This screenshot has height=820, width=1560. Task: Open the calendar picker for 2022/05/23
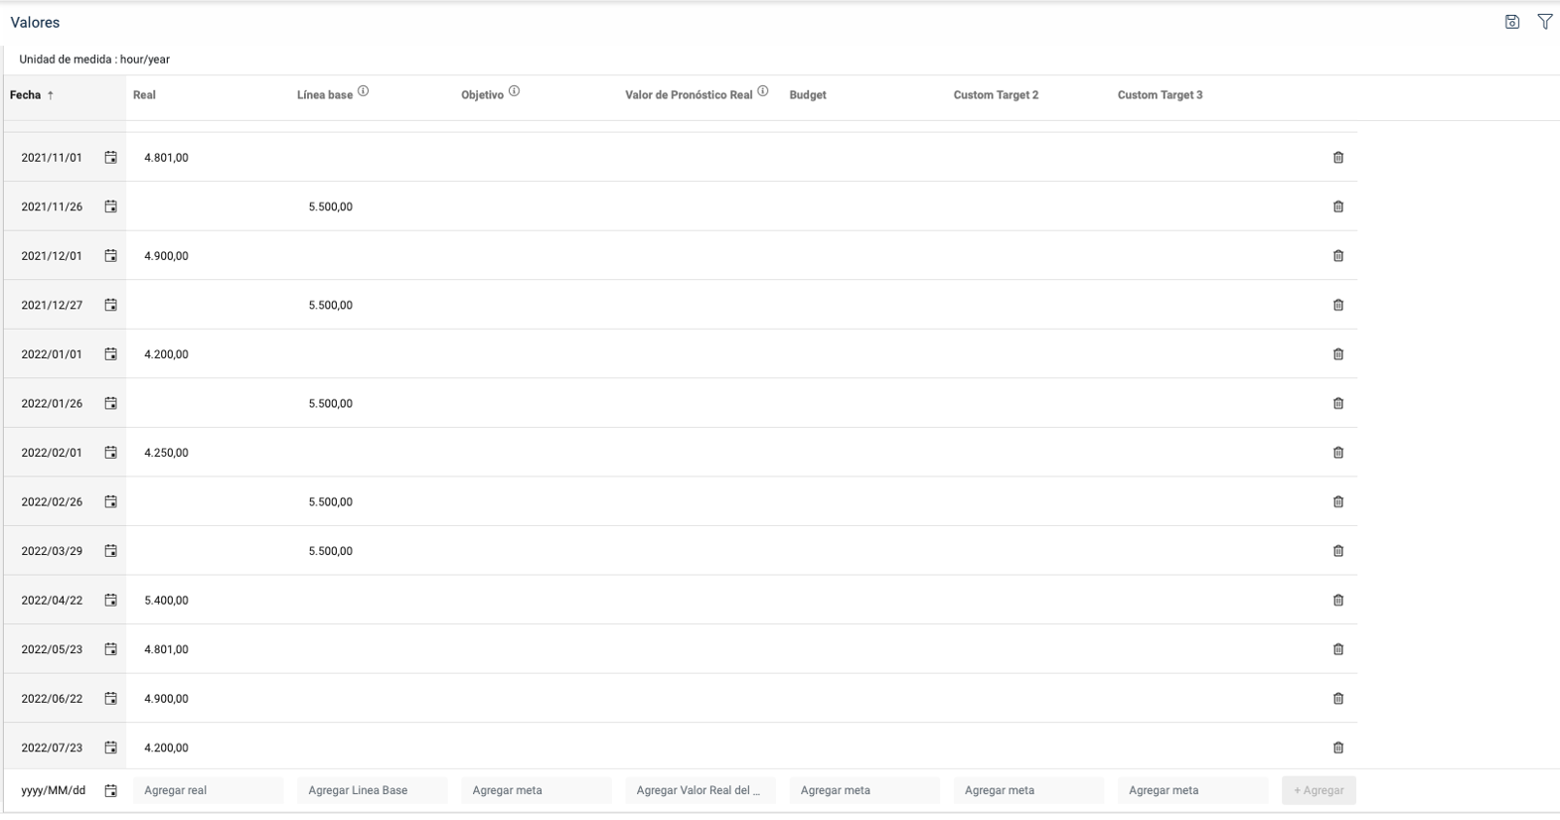pyautogui.click(x=111, y=649)
